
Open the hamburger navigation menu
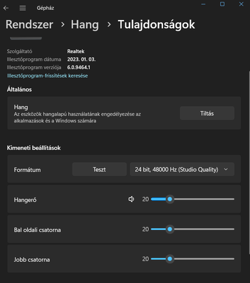click(22, 8)
